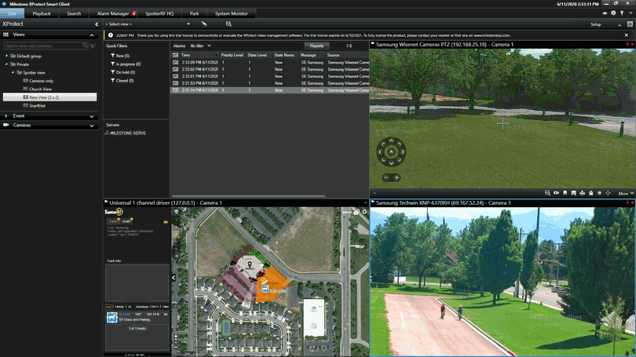Viewport: 636px width, 357px height.
Task: Select the Church View item
Action: click(x=40, y=89)
